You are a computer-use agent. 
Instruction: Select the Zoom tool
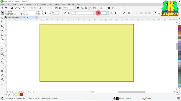click(2, 30)
